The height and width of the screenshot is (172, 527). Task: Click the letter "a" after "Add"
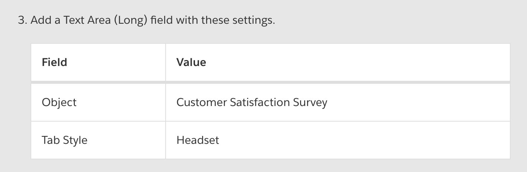57,20
